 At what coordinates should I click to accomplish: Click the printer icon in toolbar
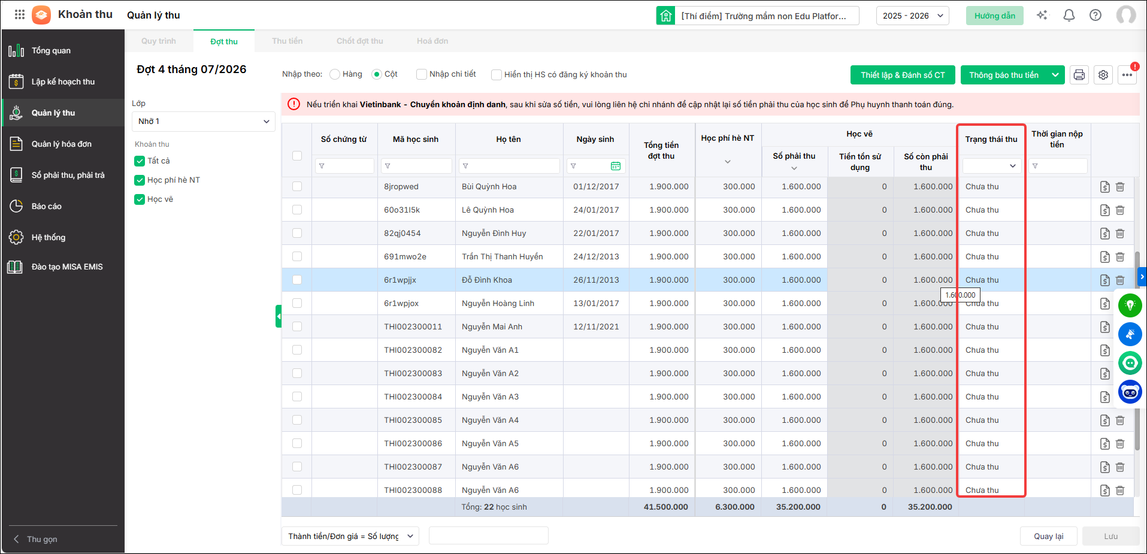click(1079, 75)
